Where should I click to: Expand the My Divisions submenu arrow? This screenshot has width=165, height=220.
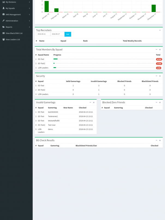[x=29, y=2]
